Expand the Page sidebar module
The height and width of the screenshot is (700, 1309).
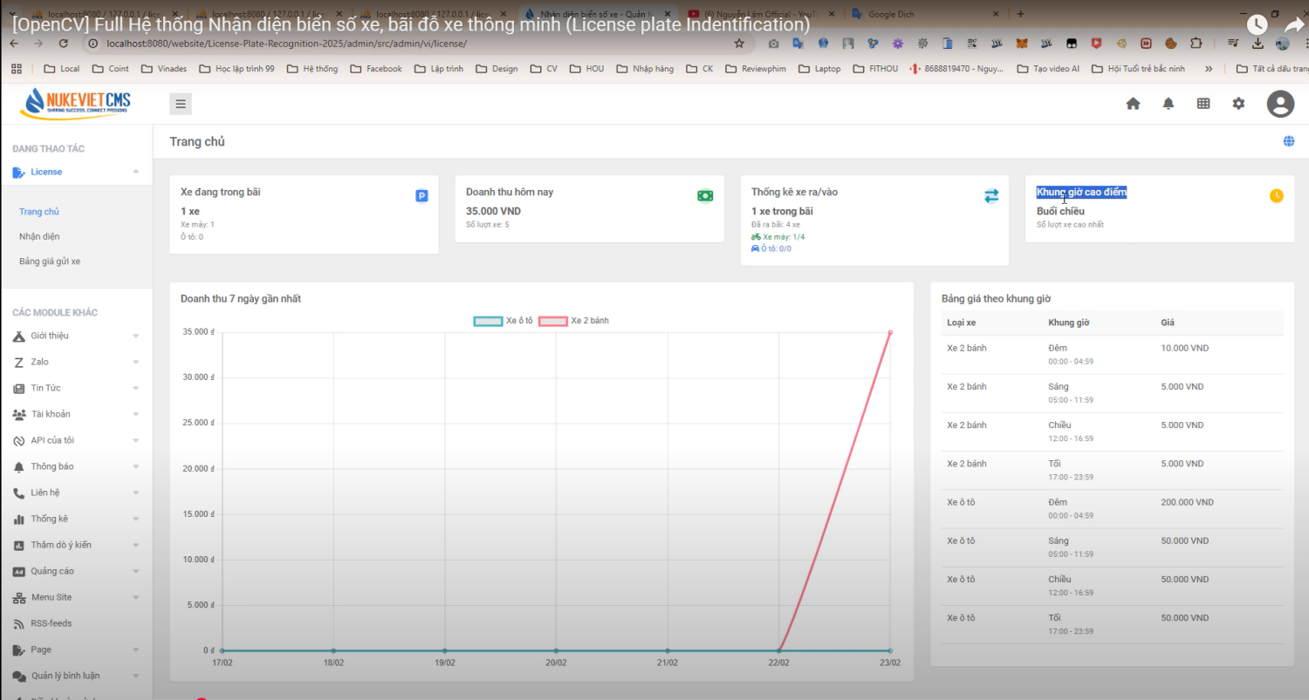click(76, 649)
